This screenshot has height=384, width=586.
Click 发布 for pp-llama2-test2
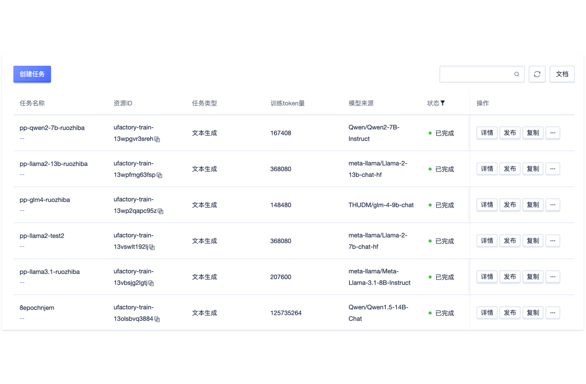pos(510,241)
